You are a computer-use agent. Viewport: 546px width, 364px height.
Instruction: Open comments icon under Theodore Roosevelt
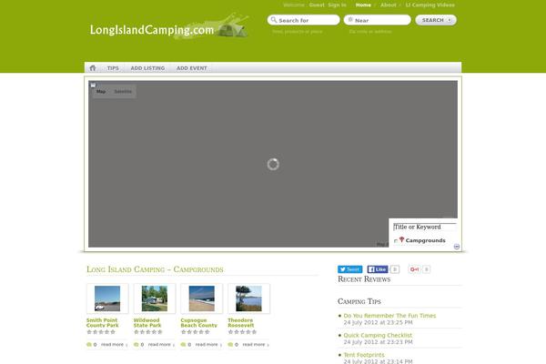pos(230,345)
